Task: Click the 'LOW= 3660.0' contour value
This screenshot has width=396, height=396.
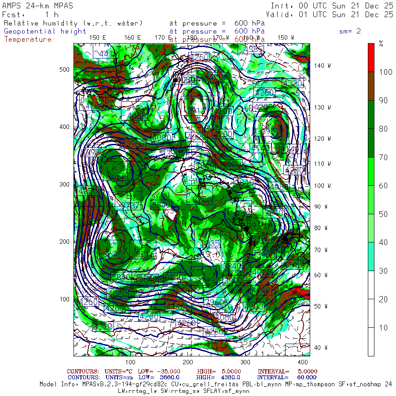Action: 159,378
